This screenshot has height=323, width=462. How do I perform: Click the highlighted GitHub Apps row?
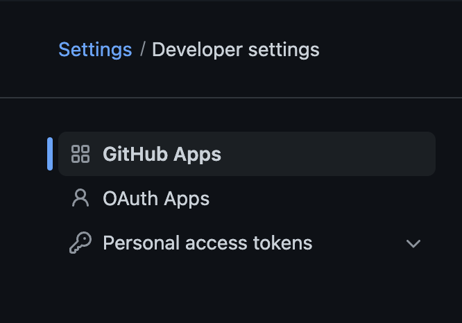[247, 154]
